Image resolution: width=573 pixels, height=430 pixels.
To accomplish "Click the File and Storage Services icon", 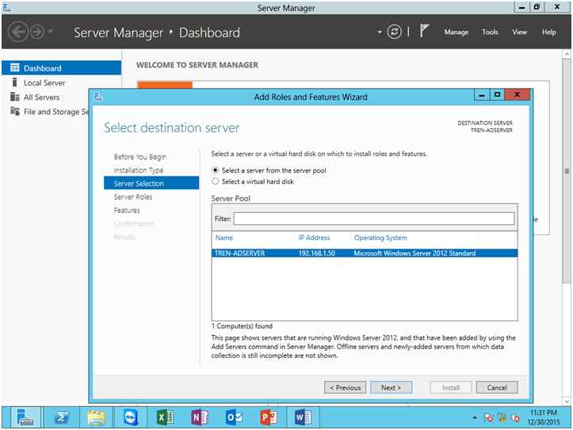I will click(14, 111).
